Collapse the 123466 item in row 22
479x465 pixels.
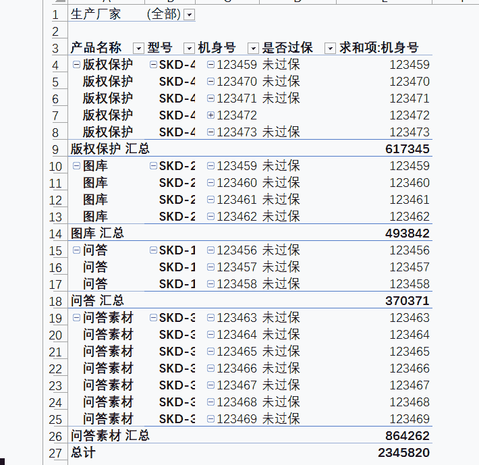[210, 368]
